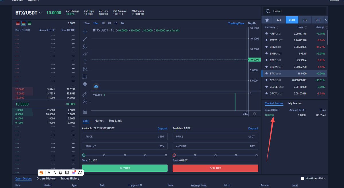Favorite the CLORE/USDT pair star
This screenshot has width=344, height=188.
click(267, 87)
